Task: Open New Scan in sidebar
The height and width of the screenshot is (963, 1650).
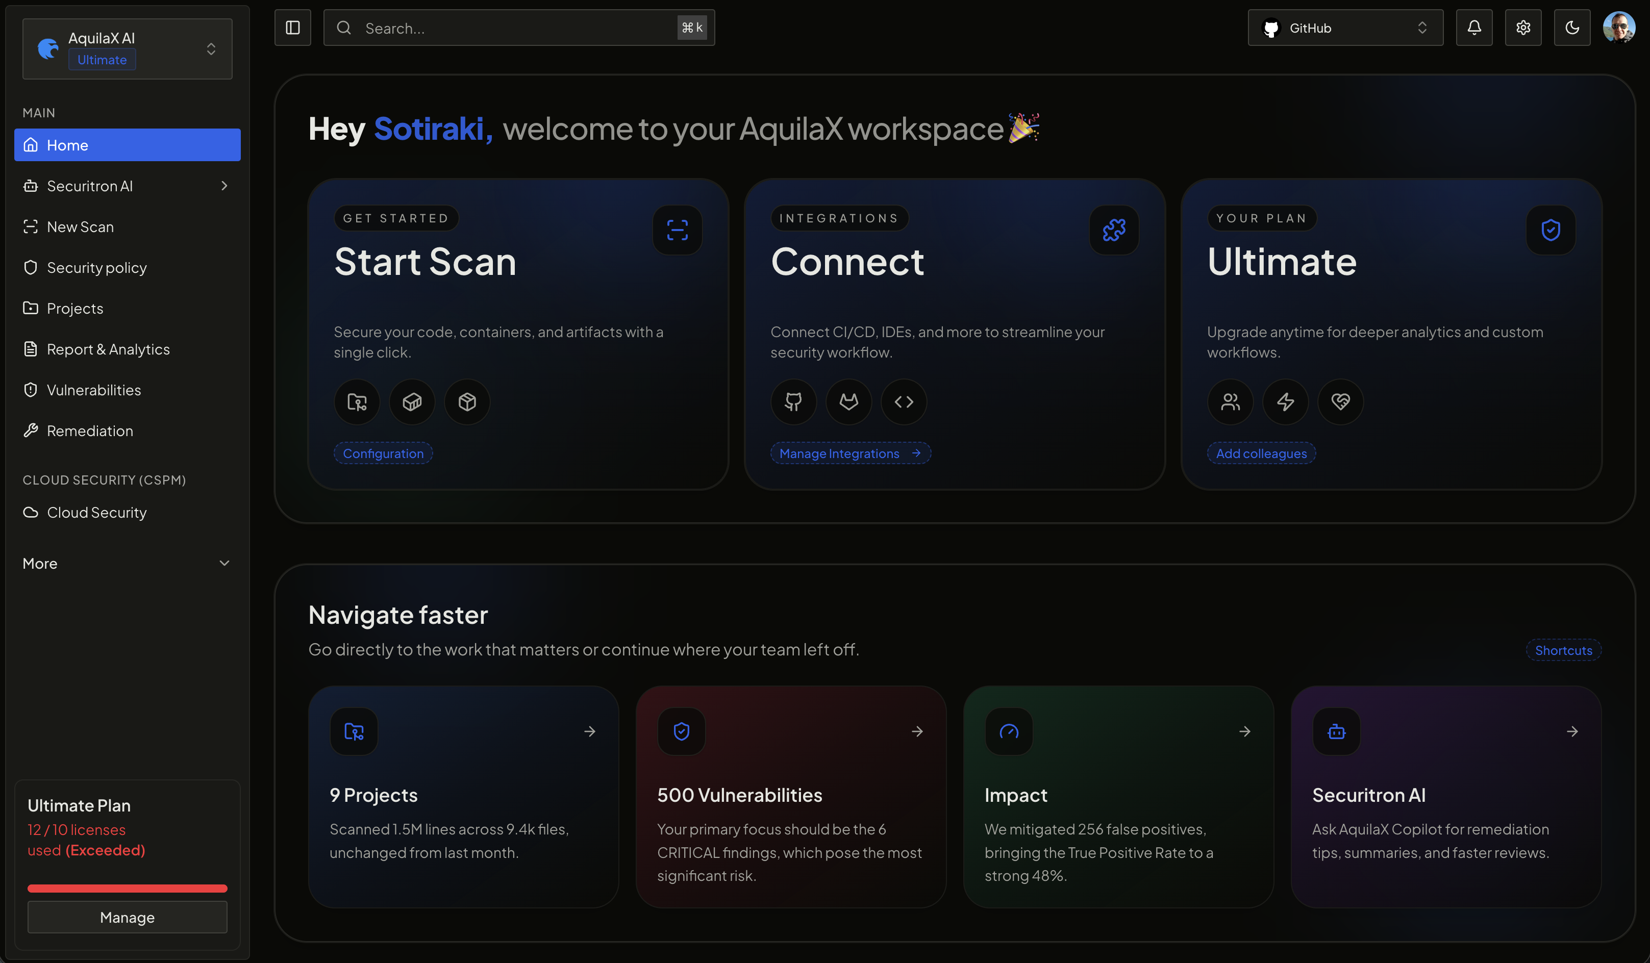Action: [x=127, y=226]
